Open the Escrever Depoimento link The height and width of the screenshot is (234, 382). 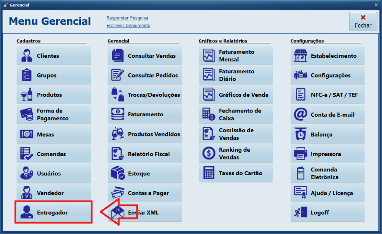(128, 26)
